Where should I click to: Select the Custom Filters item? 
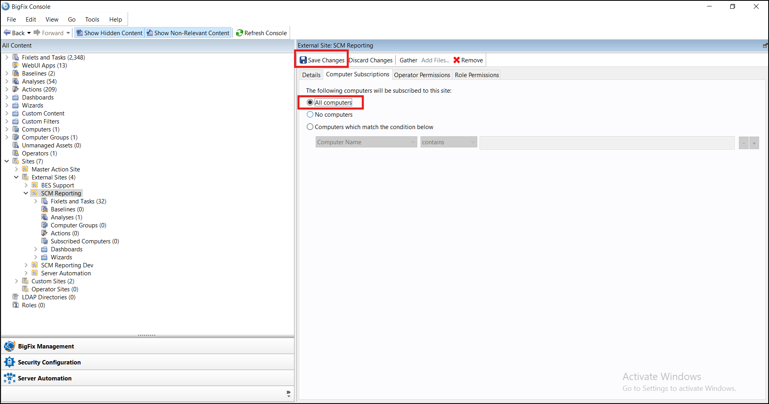pos(40,121)
